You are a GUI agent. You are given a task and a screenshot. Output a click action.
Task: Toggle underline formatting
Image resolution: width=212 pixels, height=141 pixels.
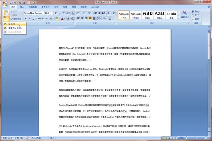(33, 19)
